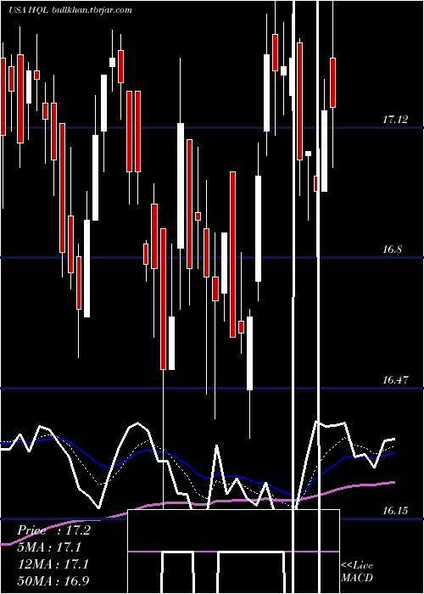This screenshot has width=424, height=594.
Task: Select the 17.12 price level label
Action: pos(395,120)
